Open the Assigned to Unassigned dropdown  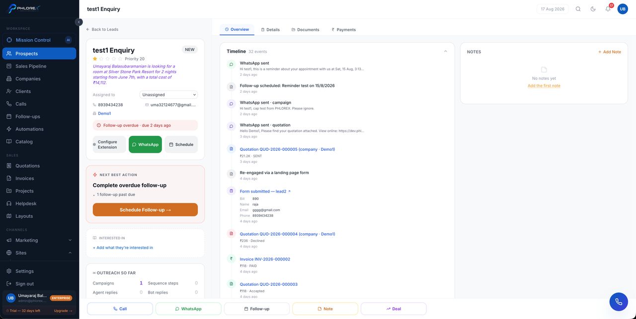(x=168, y=95)
